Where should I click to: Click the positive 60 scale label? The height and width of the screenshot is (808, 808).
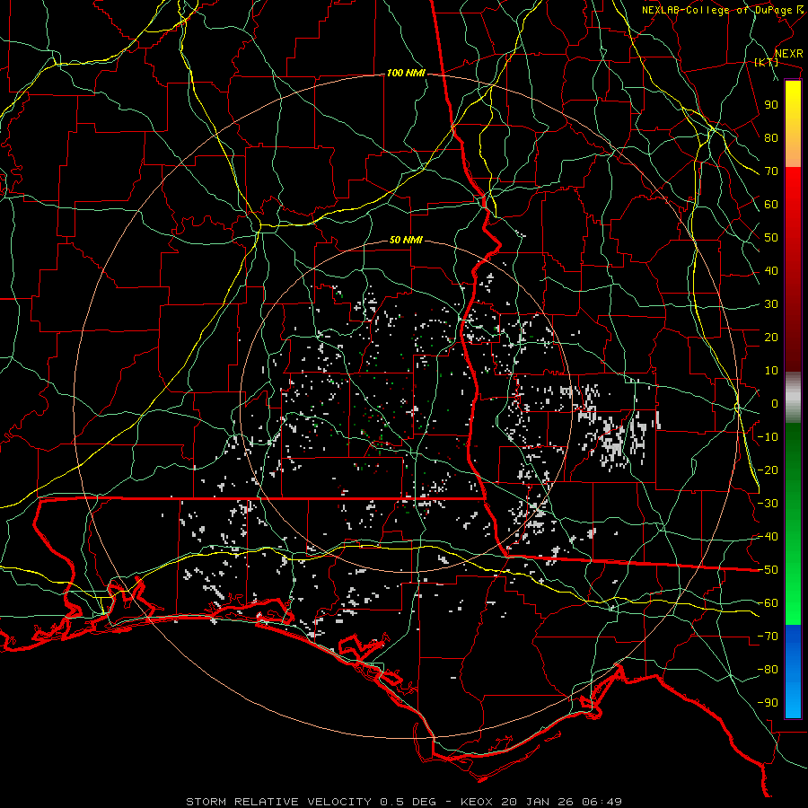pyautogui.click(x=771, y=205)
